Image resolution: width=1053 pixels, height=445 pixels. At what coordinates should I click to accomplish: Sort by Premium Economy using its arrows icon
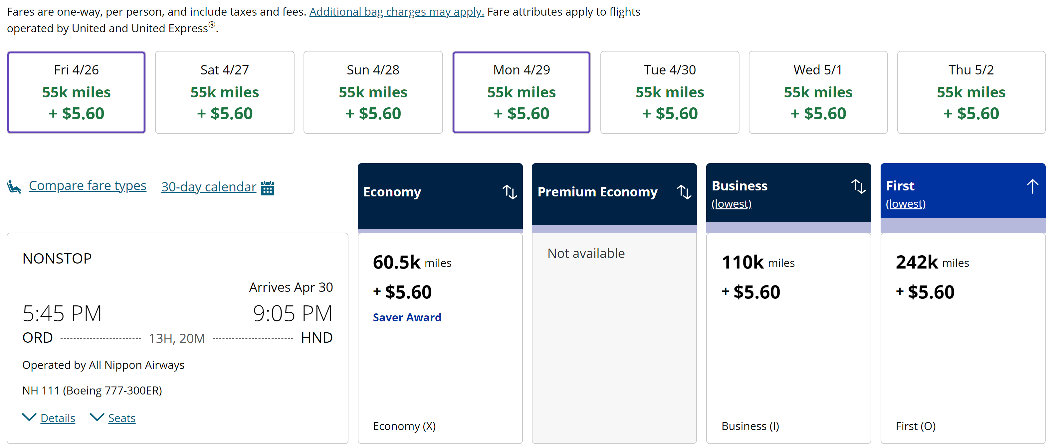coord(684,192)
